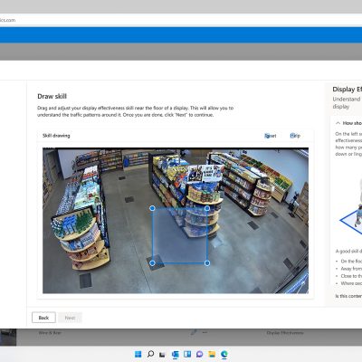Open the Widgets taskbar icon
This screenshot has width=362, height=362.
(187, 354)
